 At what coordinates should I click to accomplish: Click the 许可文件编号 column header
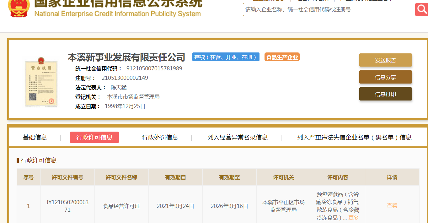point(67,177)
